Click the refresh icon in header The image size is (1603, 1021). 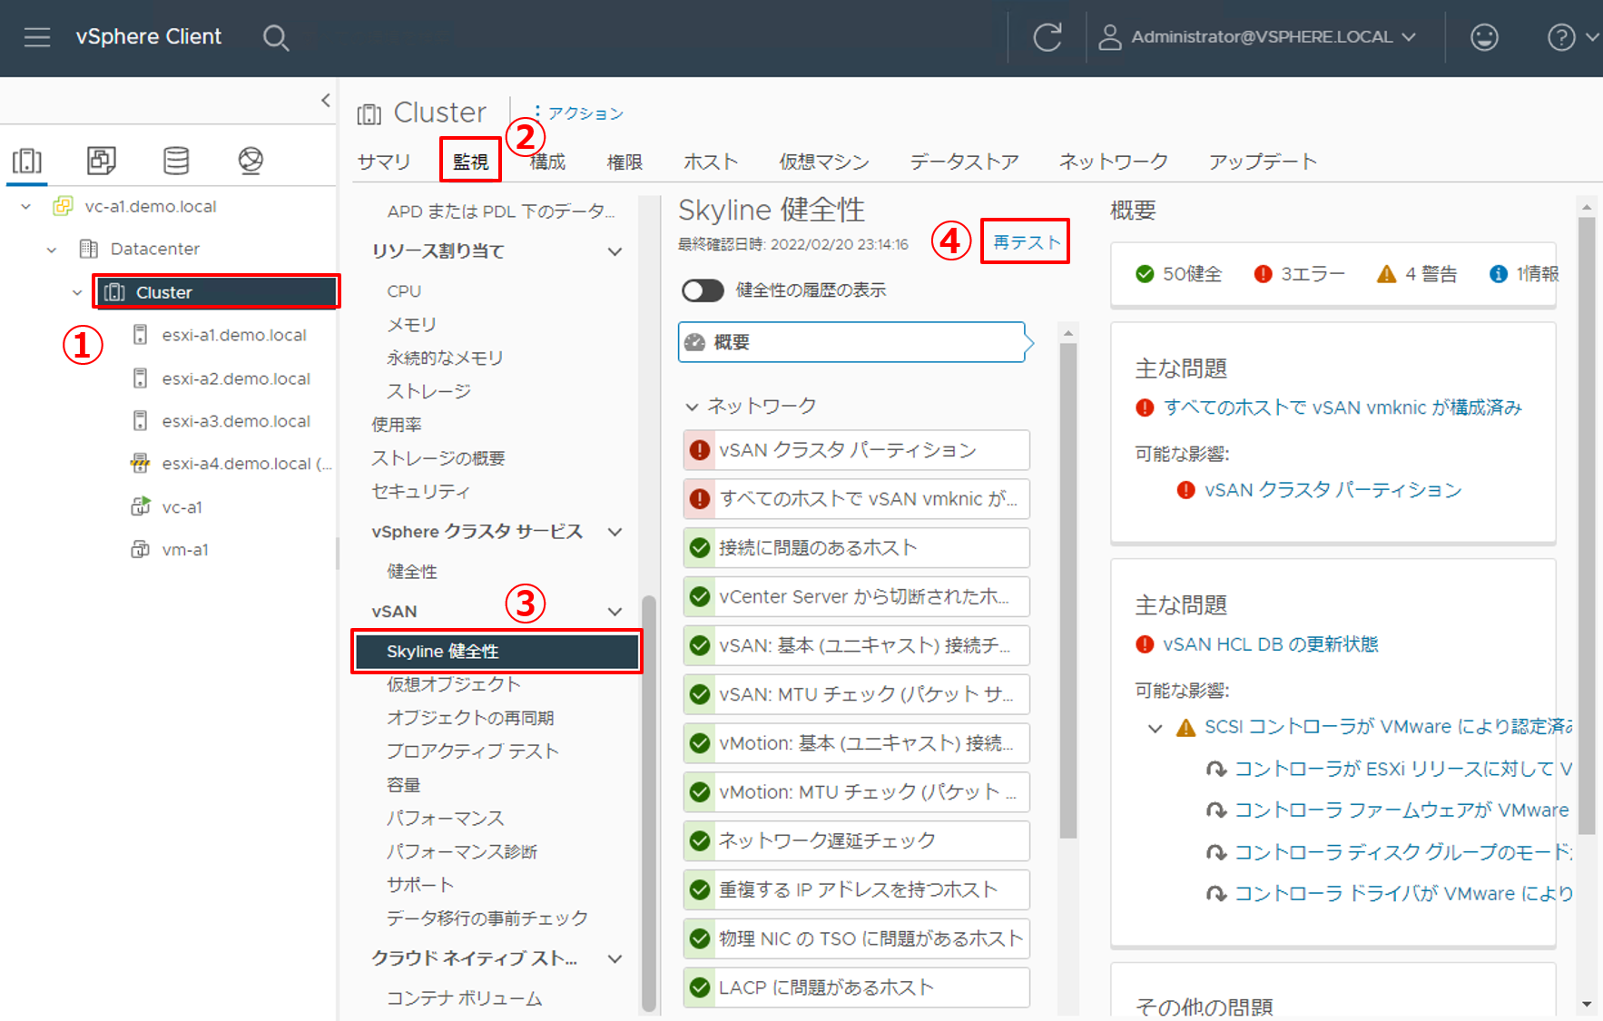point(1047,37)
